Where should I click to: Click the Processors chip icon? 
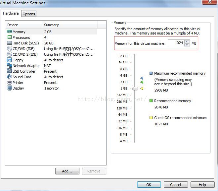pos(10,37)
